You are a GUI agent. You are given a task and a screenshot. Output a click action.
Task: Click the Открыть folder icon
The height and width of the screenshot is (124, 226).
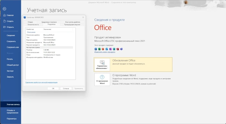click(5, 27)
